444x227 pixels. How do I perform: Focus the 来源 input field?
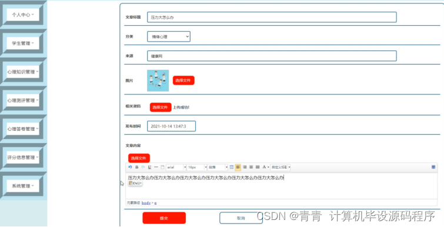tap(272, 56)
